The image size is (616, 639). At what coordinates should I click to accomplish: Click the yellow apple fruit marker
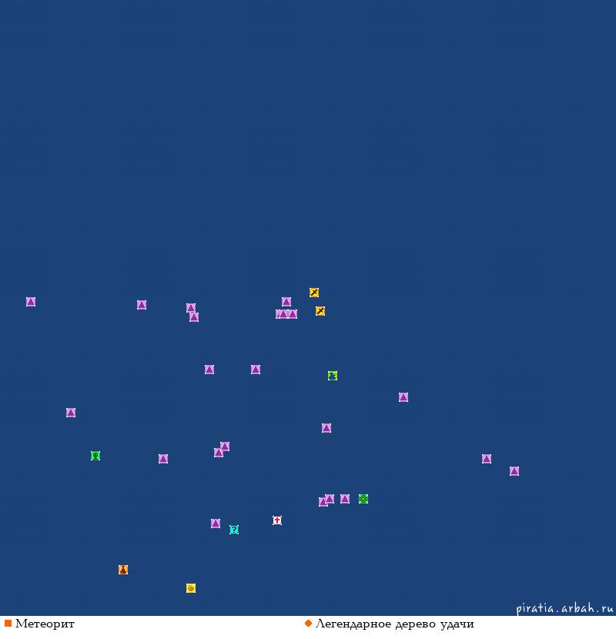tap(191, 588)
